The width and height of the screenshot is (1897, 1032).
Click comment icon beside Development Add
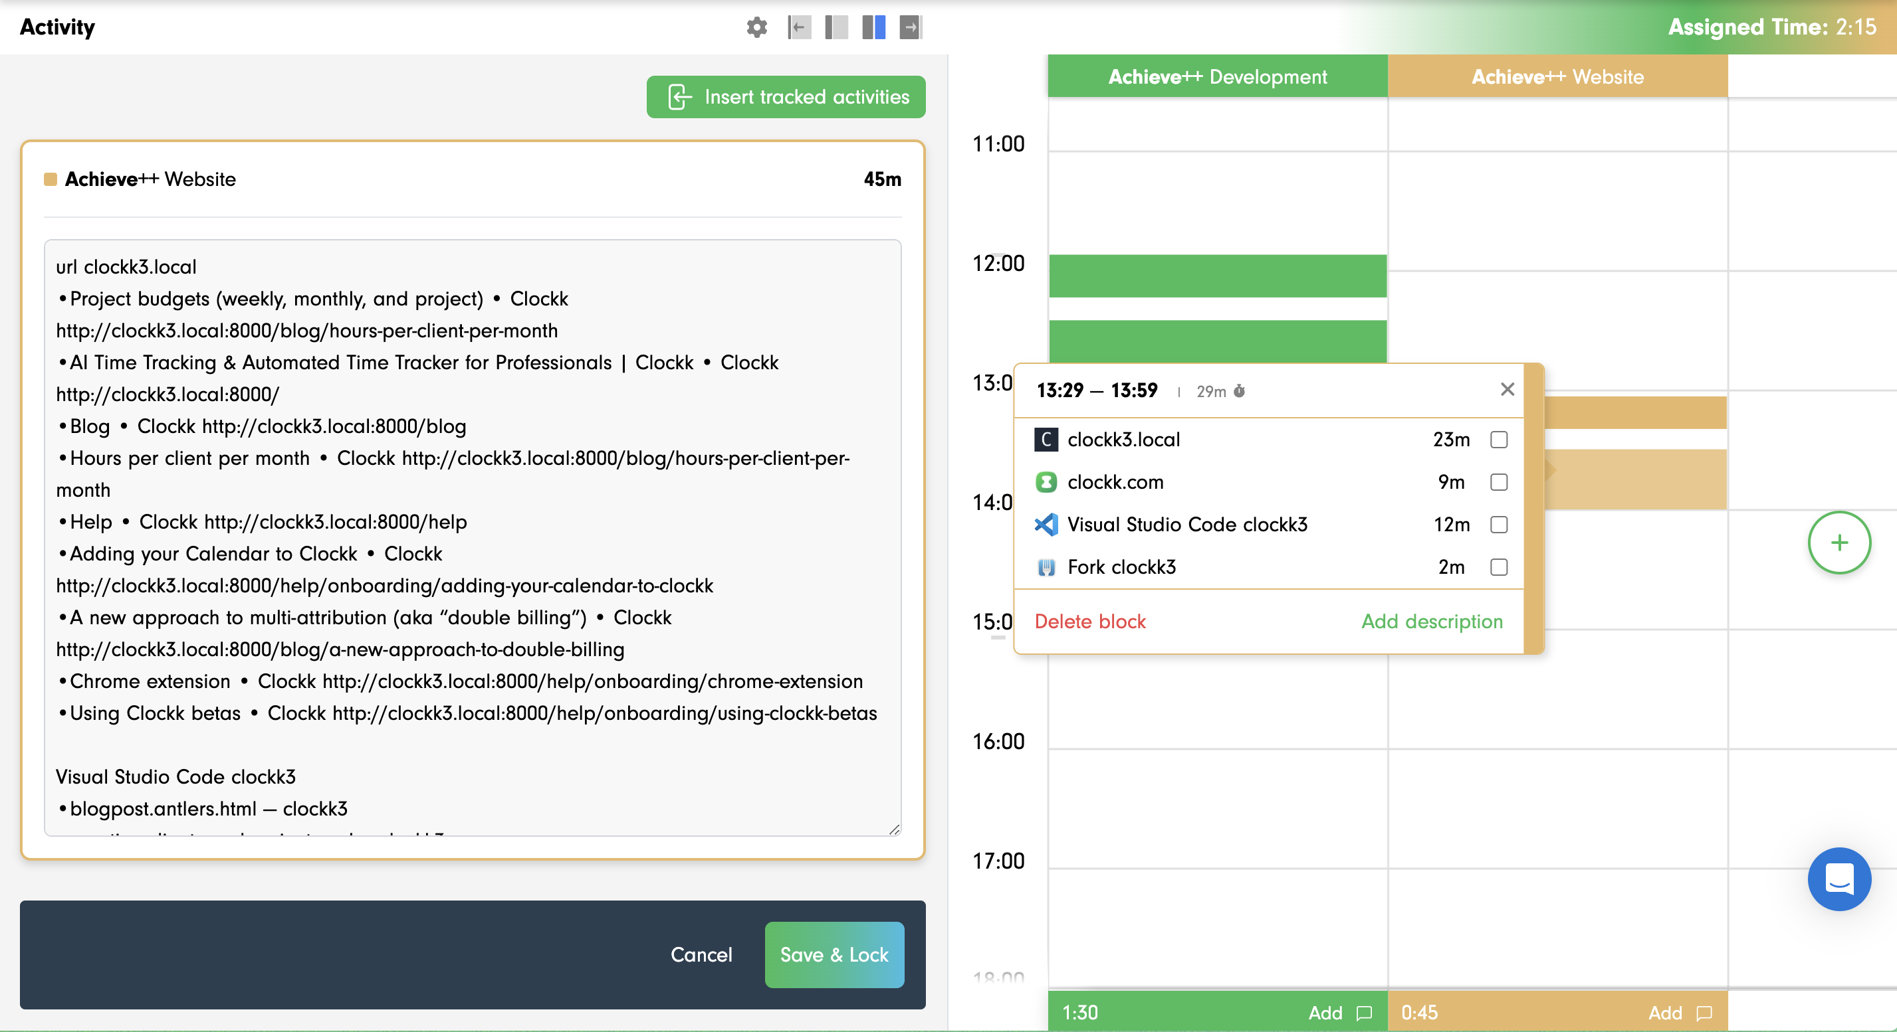tap(1364, 1013)
